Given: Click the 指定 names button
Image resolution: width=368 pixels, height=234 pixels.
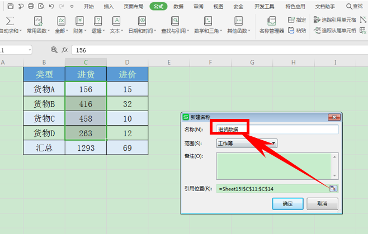Looking at the screenshot, I should point(297,20).
